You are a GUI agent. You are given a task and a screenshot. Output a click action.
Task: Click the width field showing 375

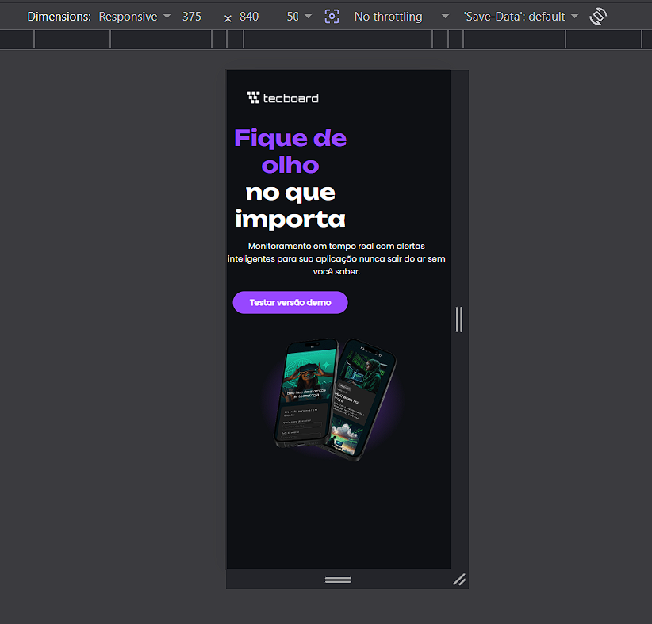pyautogui.click(x=193, y=17)
